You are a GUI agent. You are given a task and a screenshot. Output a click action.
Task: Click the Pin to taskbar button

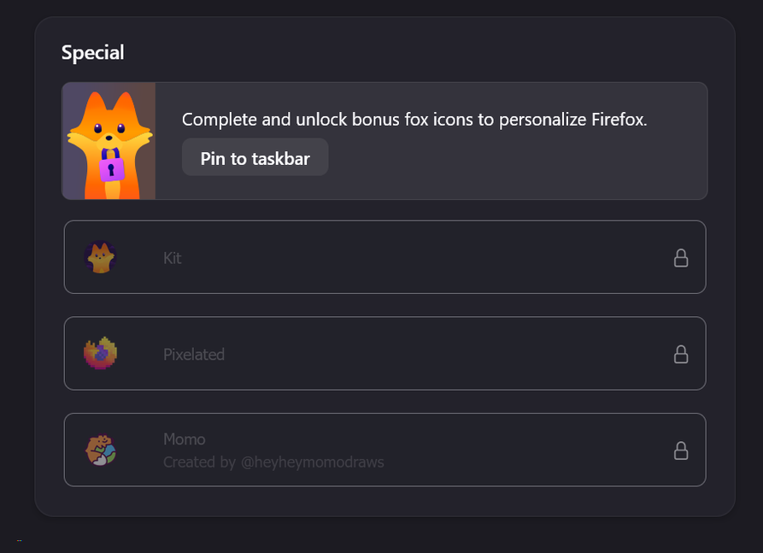point(255,157)
